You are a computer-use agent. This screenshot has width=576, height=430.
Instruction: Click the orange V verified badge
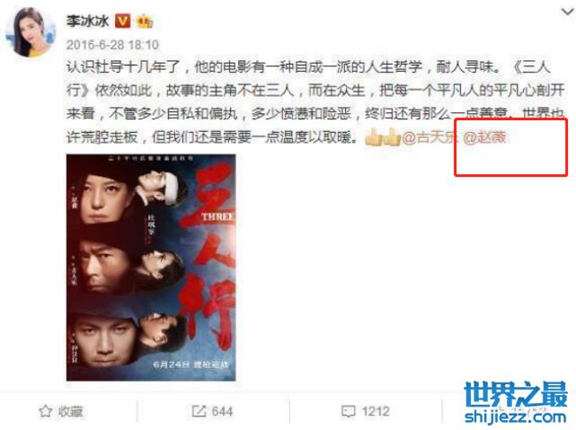123,21
